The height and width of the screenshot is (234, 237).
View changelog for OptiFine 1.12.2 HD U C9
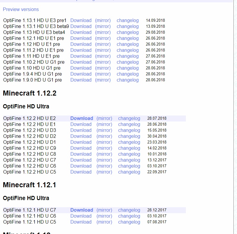point(129,148)
